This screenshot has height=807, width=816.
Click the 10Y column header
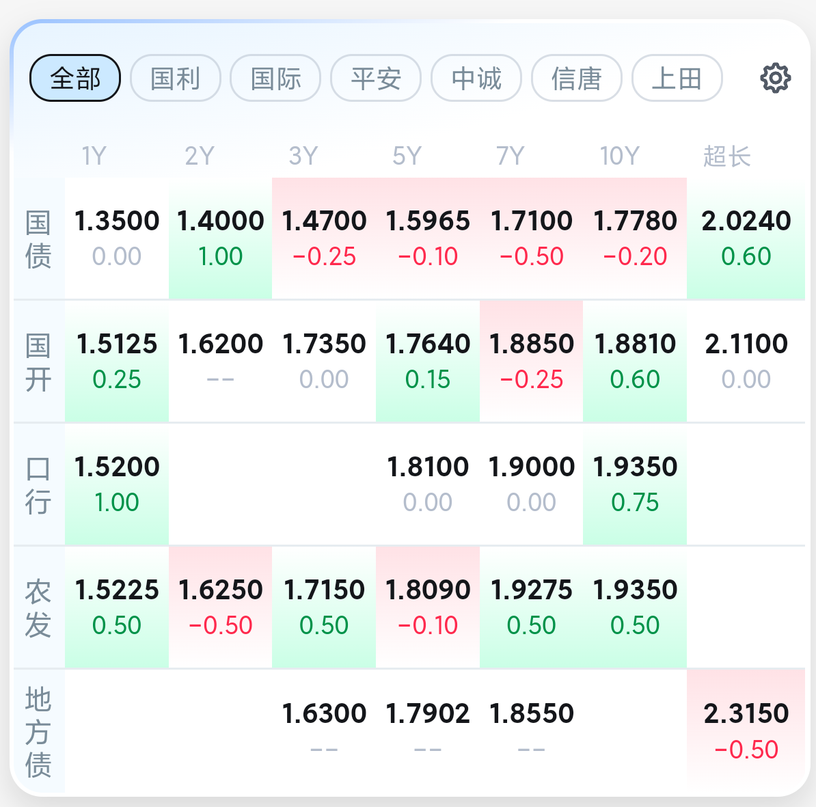coord(619,156)
